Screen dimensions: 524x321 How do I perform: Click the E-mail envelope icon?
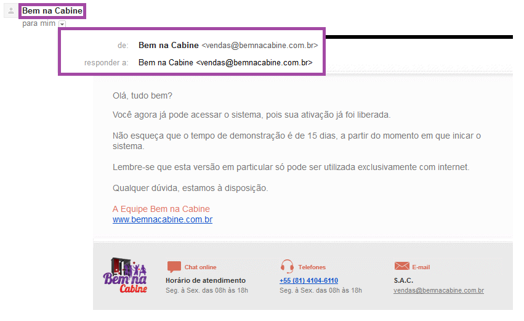pos(401,266)
